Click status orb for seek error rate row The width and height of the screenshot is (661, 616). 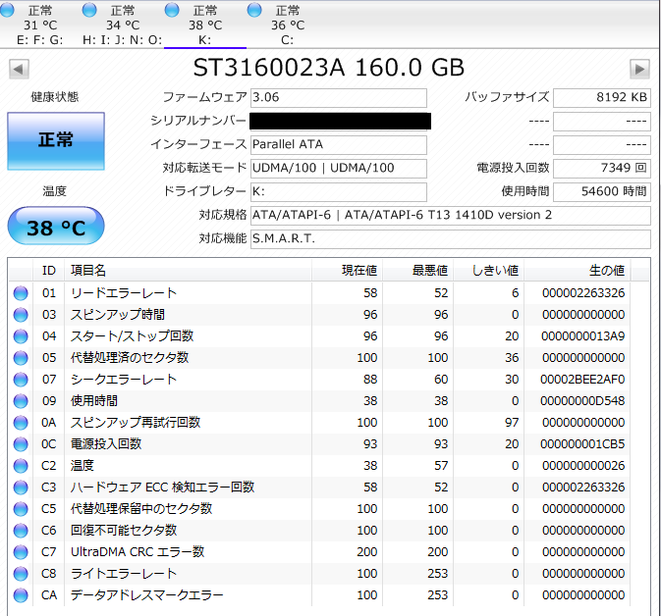[x=21, y=380]
